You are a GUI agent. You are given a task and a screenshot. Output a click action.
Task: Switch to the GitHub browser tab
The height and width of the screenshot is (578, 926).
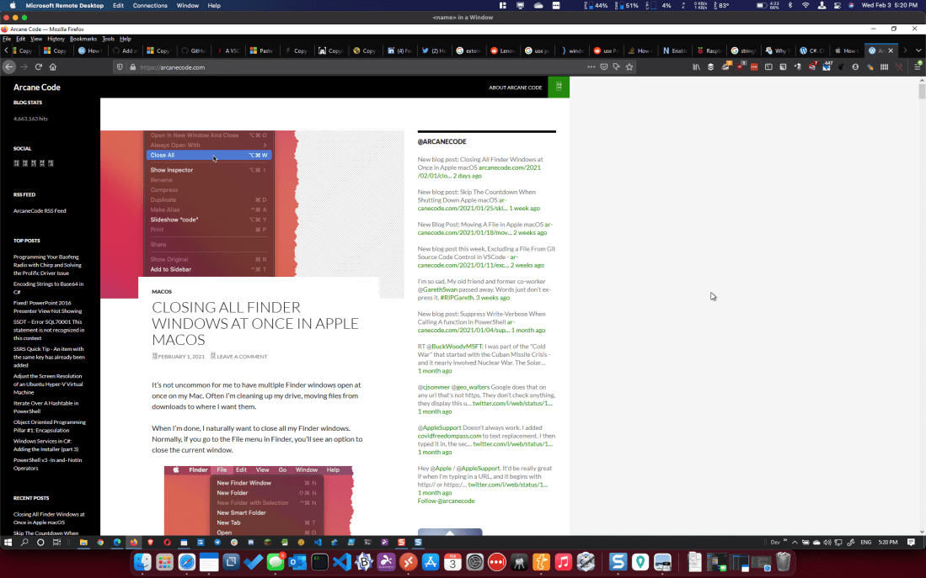click(193, 50)
